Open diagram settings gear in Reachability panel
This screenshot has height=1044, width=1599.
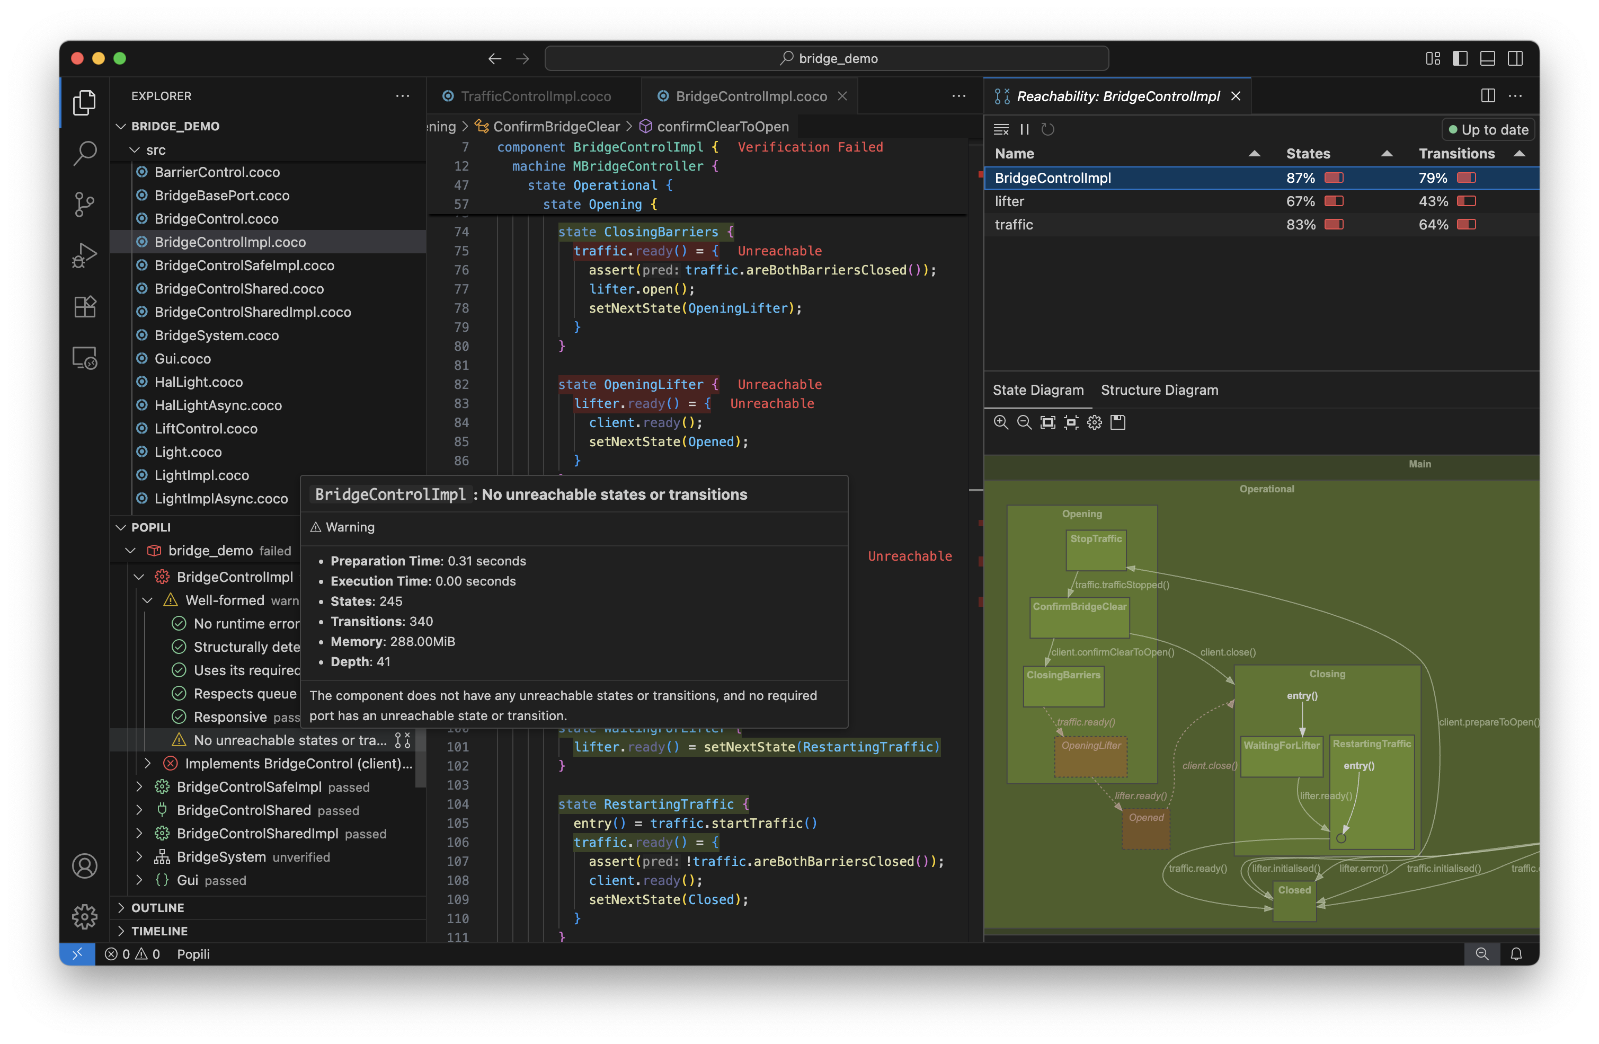1095,422
